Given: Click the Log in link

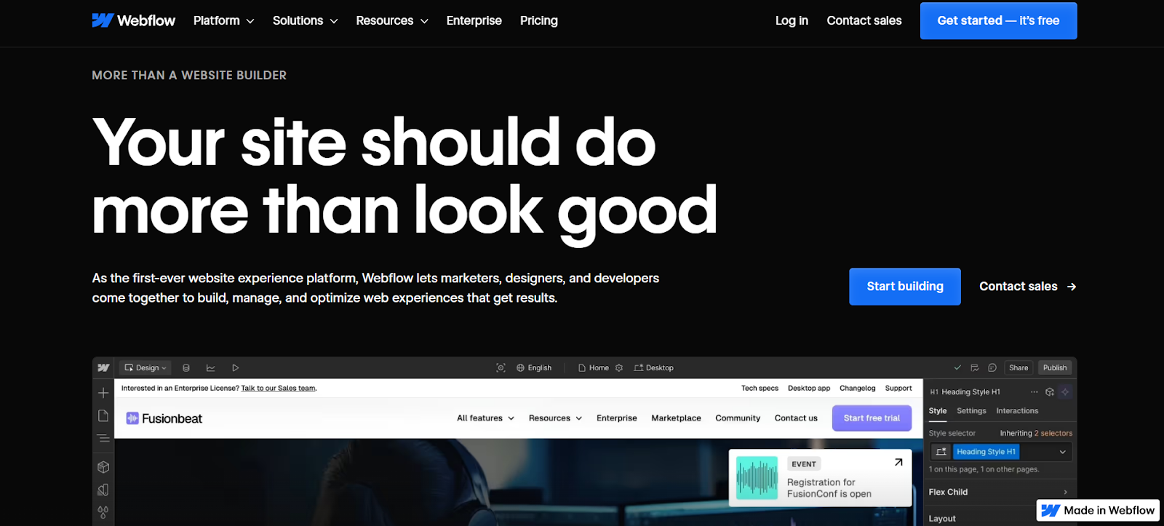Looking at the screenshot, I should [x=792, y=20].
